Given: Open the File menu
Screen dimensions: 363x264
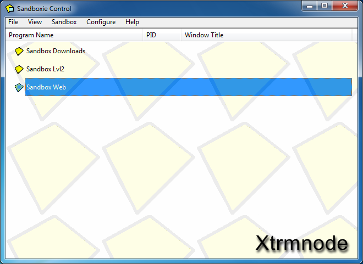Looking at the screenshot, I should [x=13, y=22].
